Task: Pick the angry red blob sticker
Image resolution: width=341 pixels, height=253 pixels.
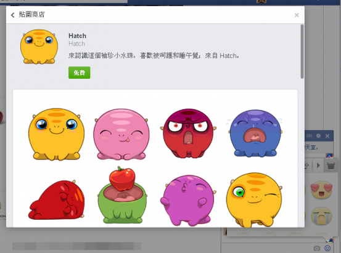Action: click(x=188, y=134)
